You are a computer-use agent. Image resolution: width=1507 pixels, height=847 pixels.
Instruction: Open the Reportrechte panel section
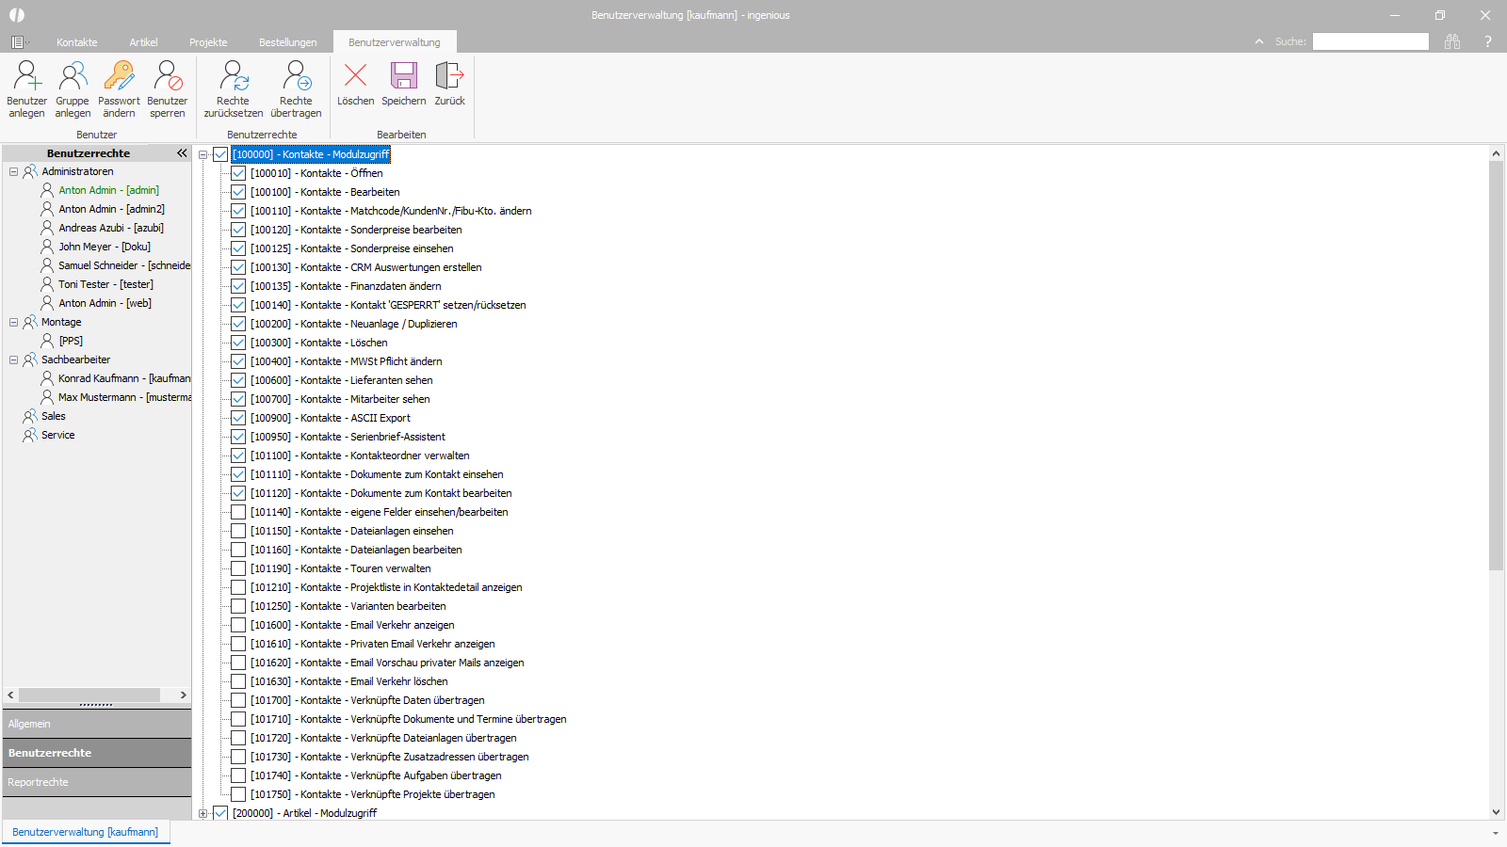click(97, 782)
